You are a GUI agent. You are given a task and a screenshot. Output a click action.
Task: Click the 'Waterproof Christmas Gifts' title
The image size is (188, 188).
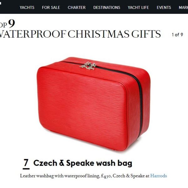(x=80, y=34)
